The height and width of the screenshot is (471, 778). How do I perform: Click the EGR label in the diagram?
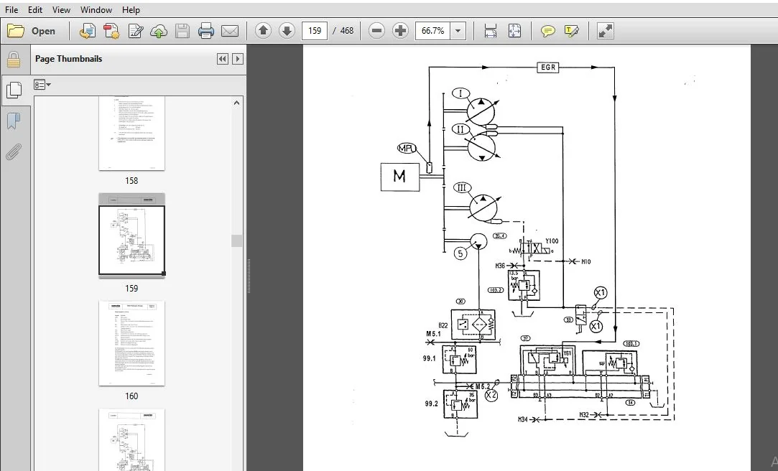548,67
